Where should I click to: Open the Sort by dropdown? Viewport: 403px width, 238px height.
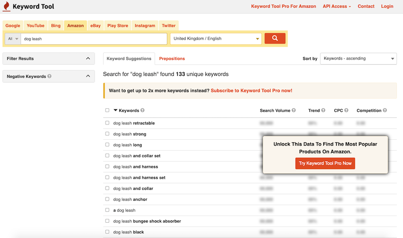pos(358,59)
